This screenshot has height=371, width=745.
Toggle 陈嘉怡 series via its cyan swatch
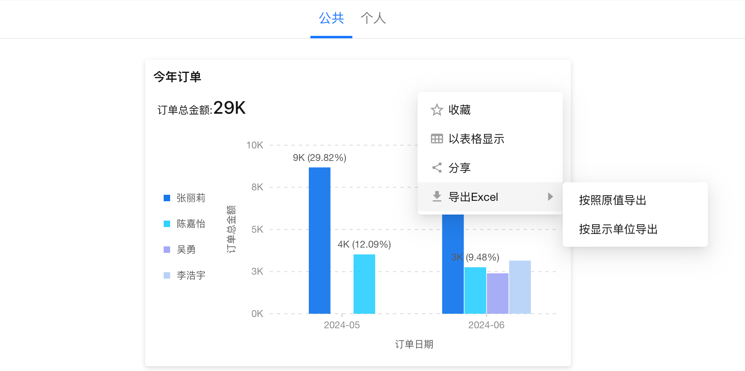167,224
